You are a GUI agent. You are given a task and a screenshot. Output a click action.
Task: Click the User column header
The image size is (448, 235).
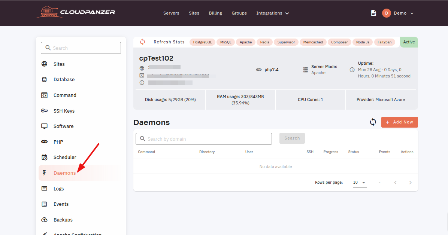(249, 152)
